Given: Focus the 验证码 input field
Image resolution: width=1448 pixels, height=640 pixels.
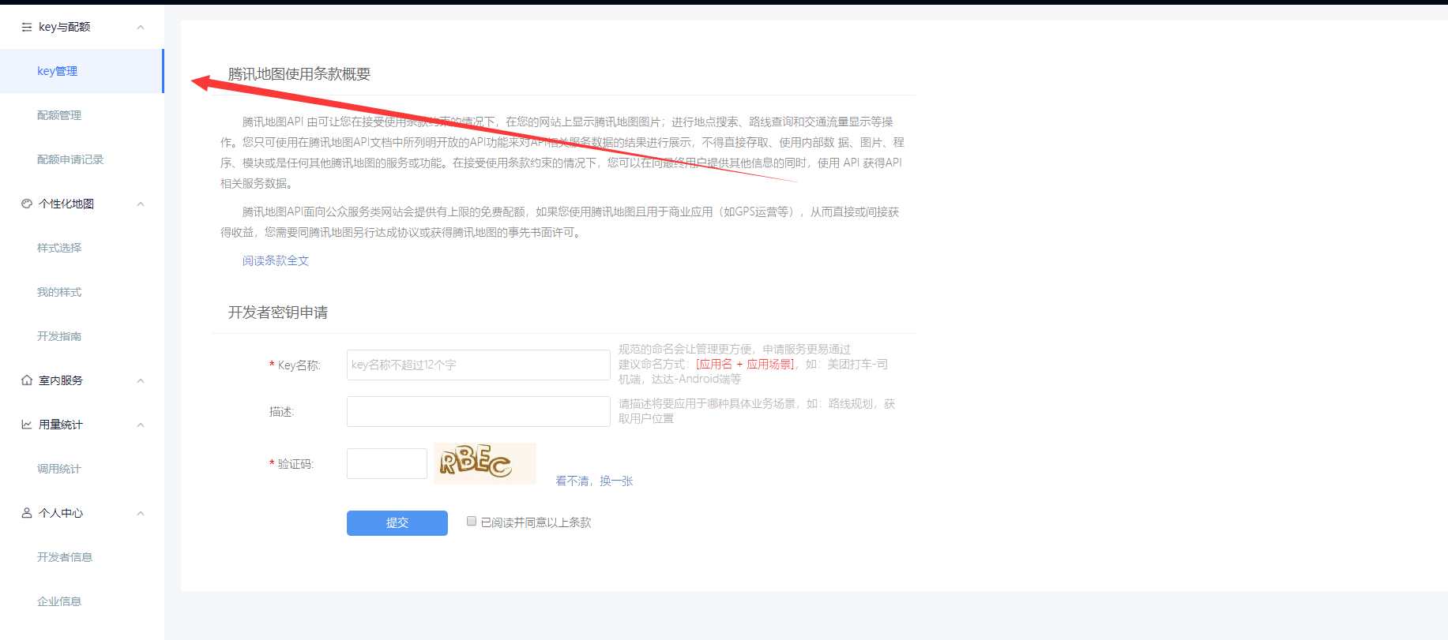Looking at the screenshot, I should tap(387, 463).
